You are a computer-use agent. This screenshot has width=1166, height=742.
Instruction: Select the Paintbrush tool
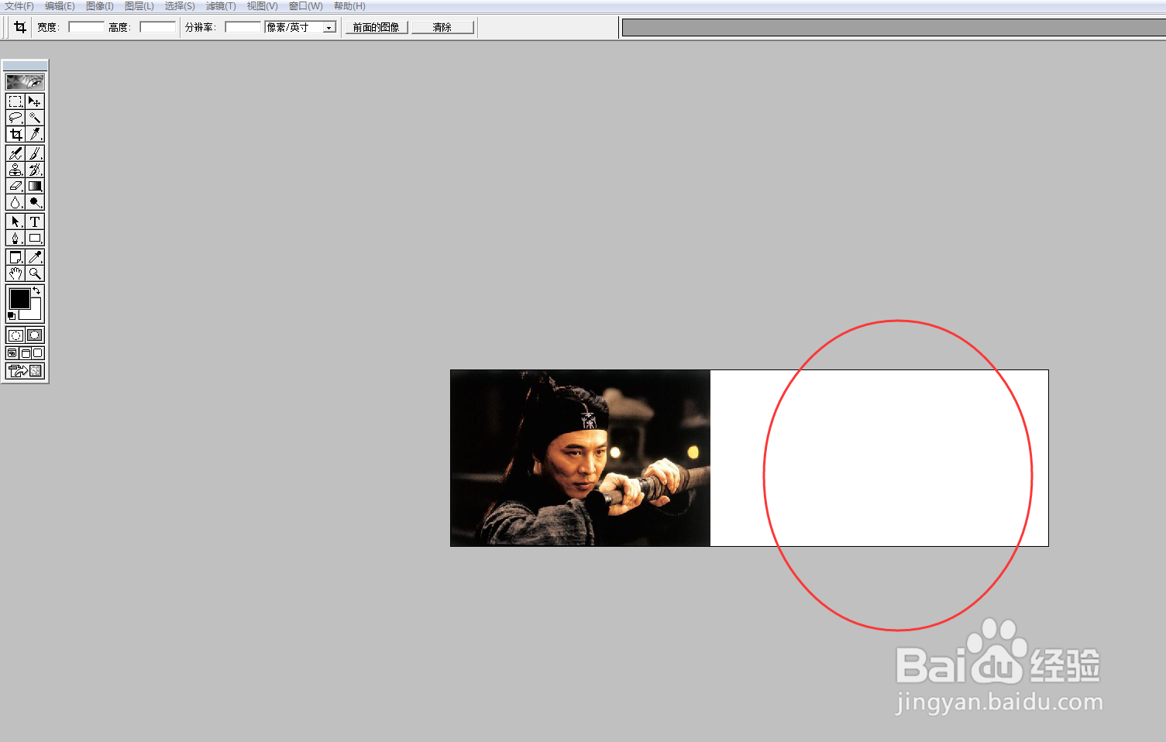tap(35, 153)
